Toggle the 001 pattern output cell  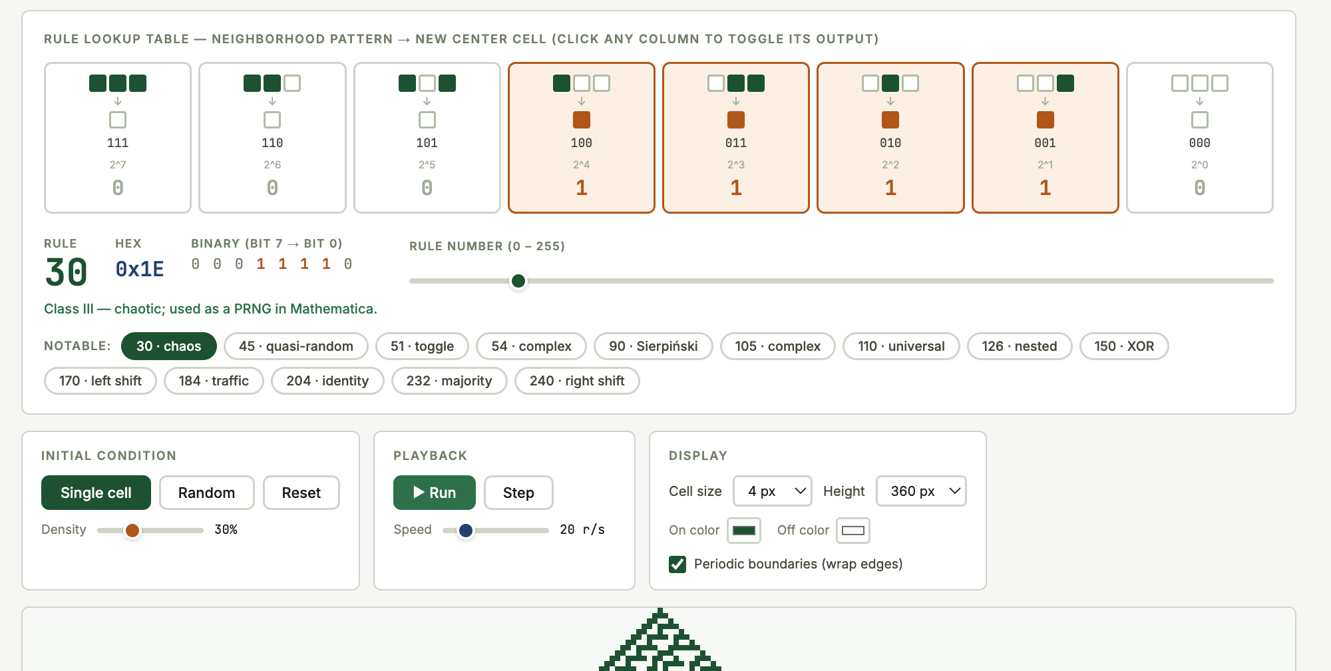[x=1045, y=138]
